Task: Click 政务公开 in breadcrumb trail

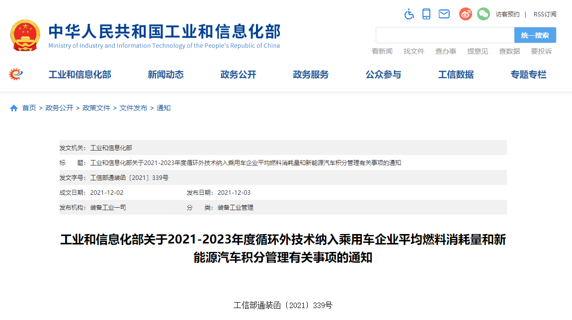Action: point(60,108)
